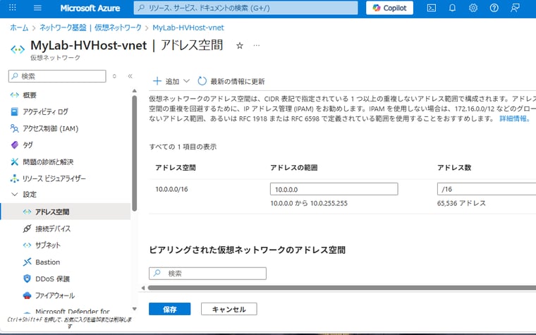The height and width of the screenshot is (335, 536).
Task: Open the more options ellipsis by title
Action: click(257, 45)
